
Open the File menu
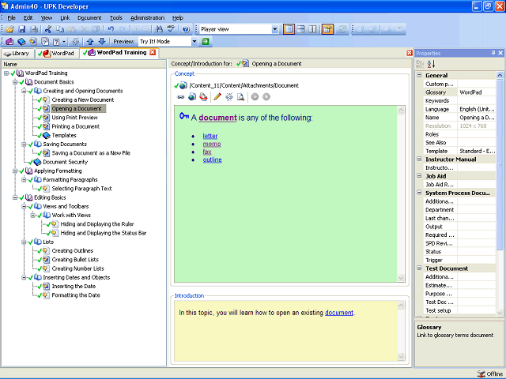(11, 18)
